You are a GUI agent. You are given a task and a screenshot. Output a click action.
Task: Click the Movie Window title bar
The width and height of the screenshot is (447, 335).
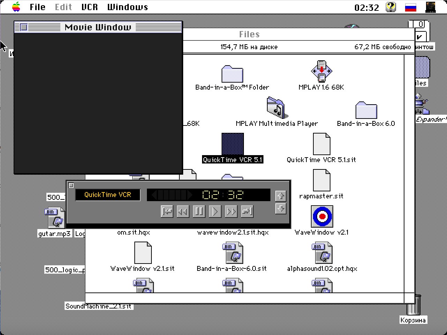98,27
